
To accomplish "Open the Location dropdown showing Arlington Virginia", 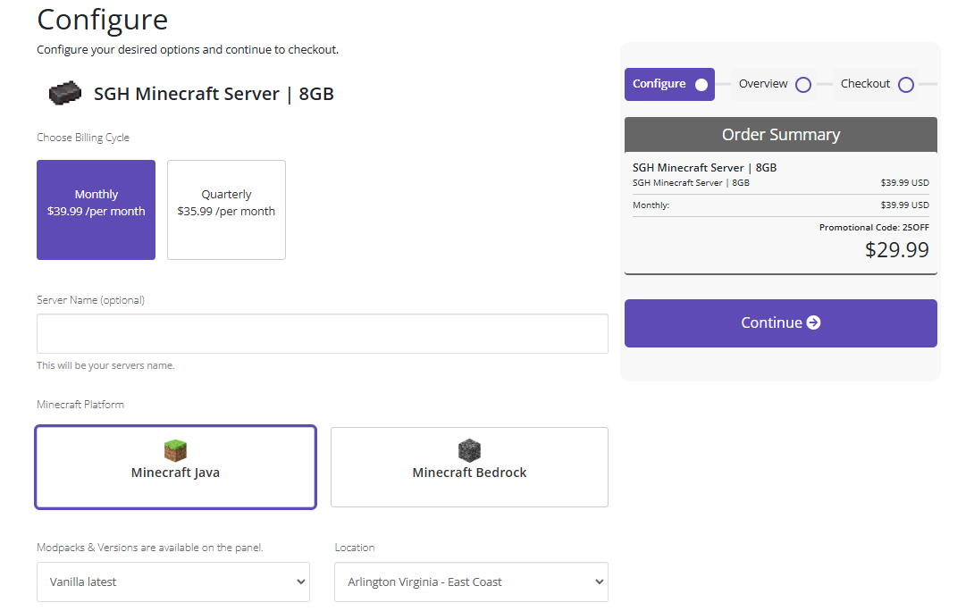I will pyautogui.click(x=471, y=582).
